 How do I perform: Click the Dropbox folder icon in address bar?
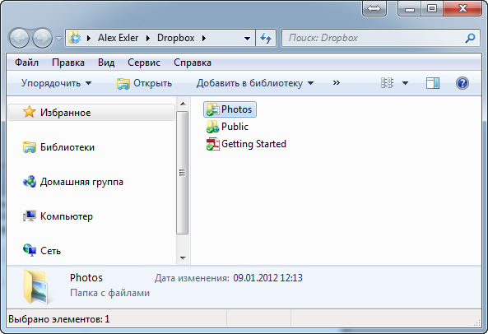point(75,38)
